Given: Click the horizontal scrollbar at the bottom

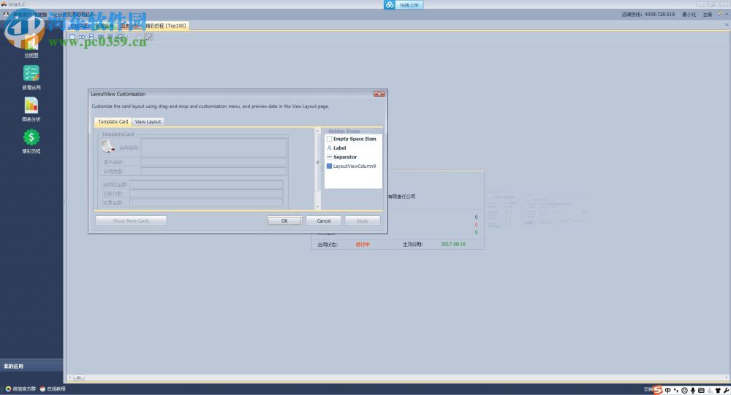Looking at the screenshot, I should [x=395, y=377].
